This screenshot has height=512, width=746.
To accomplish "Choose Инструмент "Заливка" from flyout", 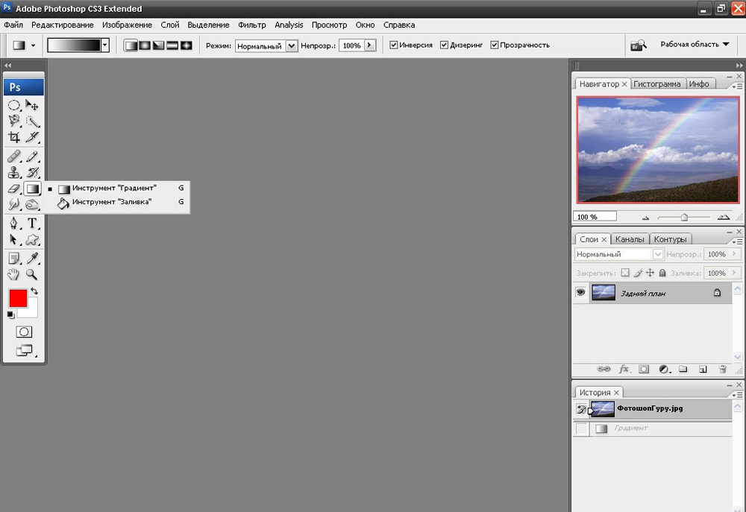I will [118, 202].
